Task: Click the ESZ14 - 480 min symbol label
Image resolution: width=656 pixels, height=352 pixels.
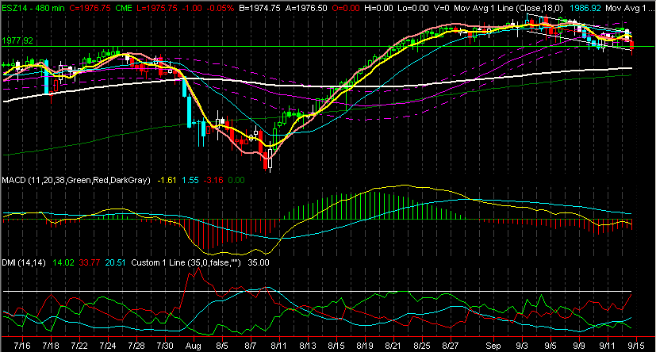Action: (x=33, y=8)
